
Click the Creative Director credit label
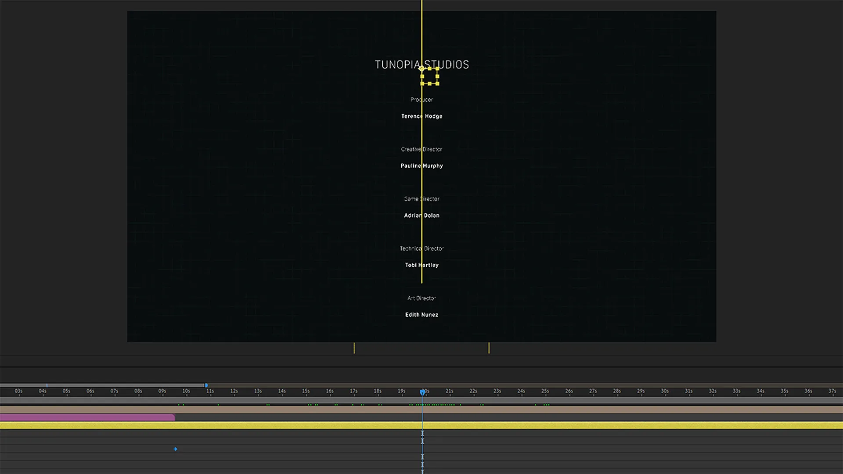click(x=421, y=149)
